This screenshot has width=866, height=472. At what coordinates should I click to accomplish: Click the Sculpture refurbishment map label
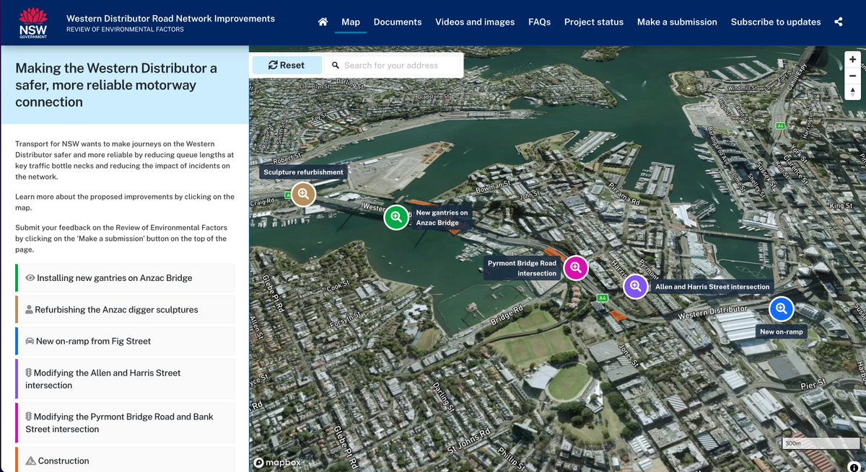click(x=303, y=172)
